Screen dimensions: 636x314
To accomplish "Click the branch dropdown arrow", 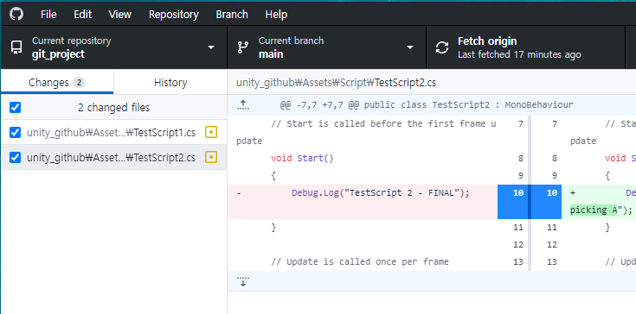I will tap(410, 47).
